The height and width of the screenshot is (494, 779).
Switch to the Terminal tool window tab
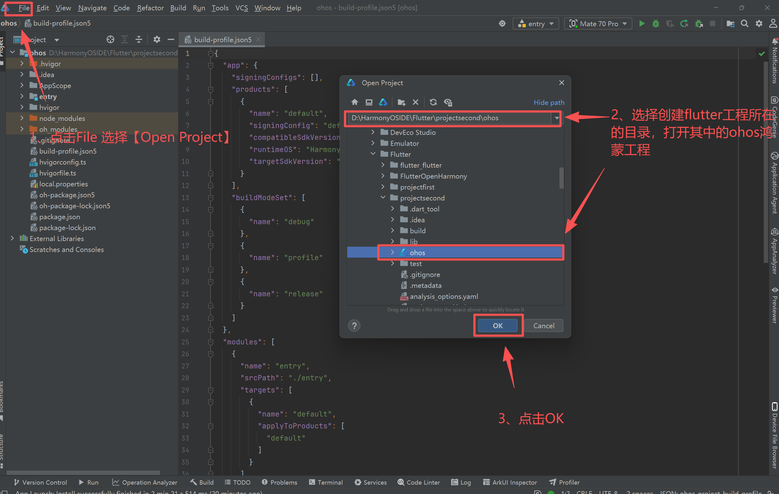(326, 482)
